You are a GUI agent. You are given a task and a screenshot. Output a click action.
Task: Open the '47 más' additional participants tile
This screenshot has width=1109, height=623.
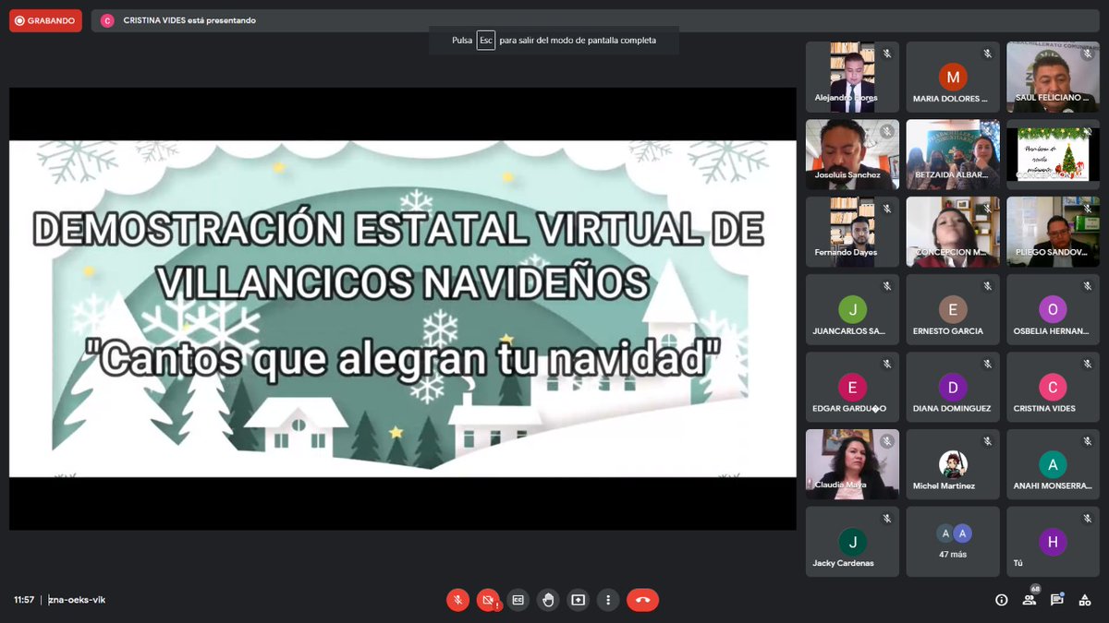[952, 542]
